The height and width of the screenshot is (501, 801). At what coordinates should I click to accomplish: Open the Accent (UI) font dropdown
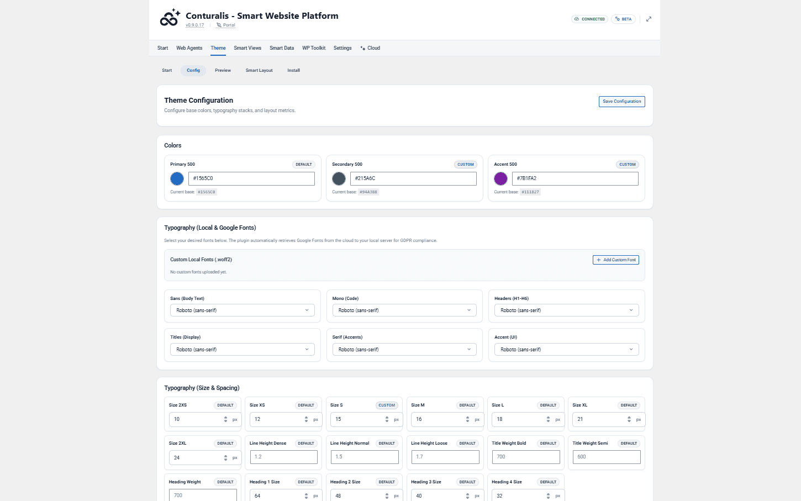click(x=567, y=350)
